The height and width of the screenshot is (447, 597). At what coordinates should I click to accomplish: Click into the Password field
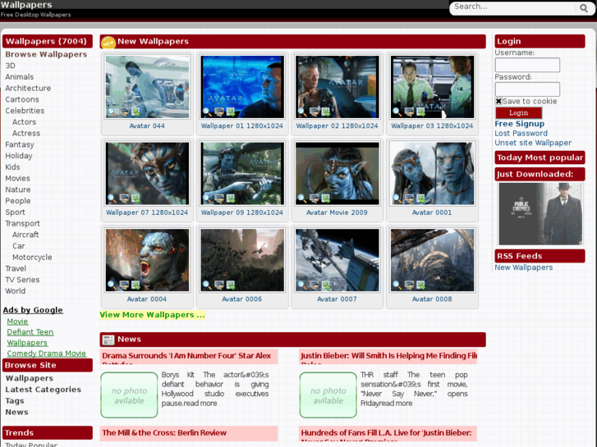[x=527, y=89]
